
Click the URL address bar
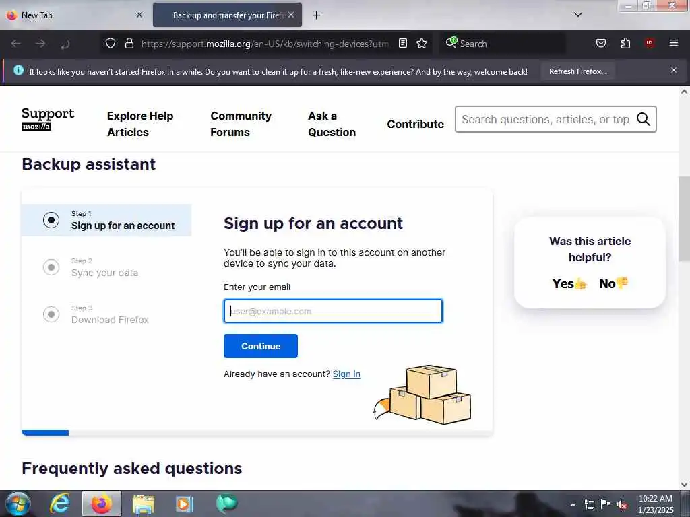pyautogui.click(x=265, y=44)
